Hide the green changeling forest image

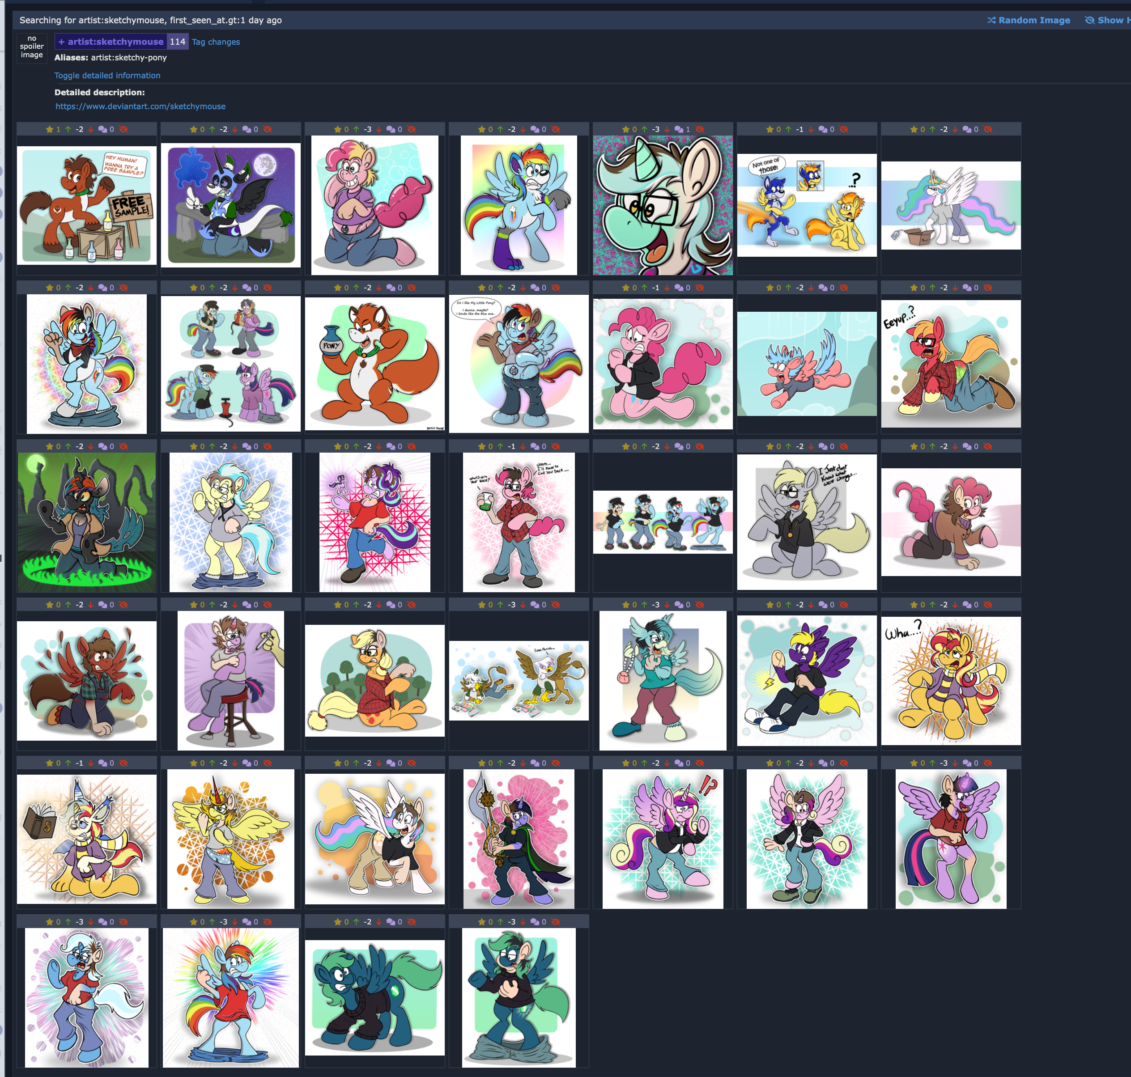click(x=123, y=446)
